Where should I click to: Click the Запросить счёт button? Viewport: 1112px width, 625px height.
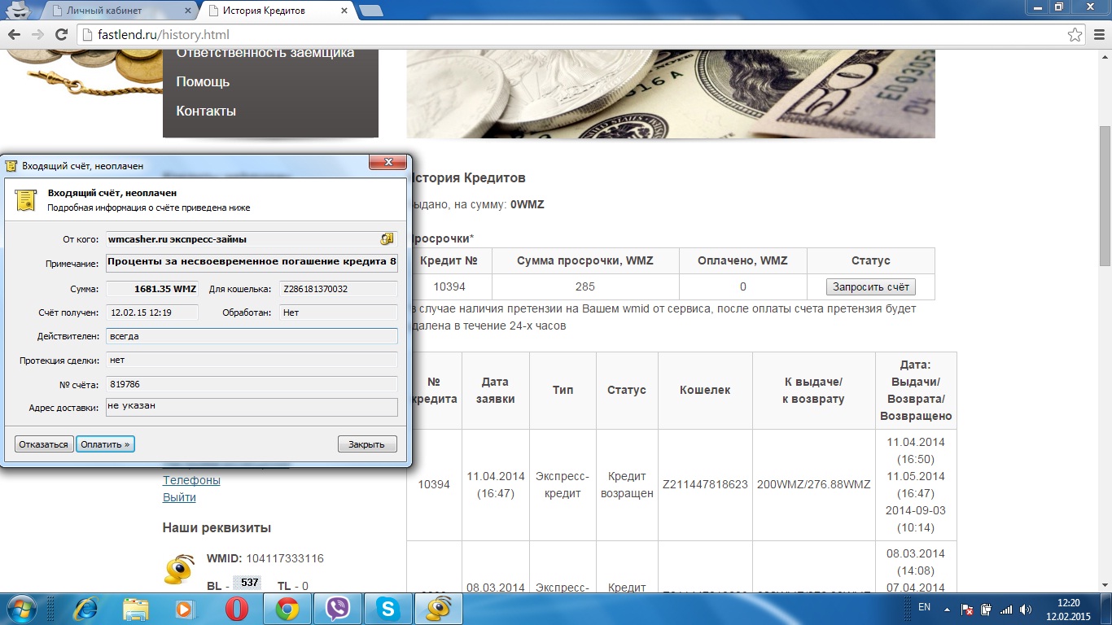click(870, 286)
